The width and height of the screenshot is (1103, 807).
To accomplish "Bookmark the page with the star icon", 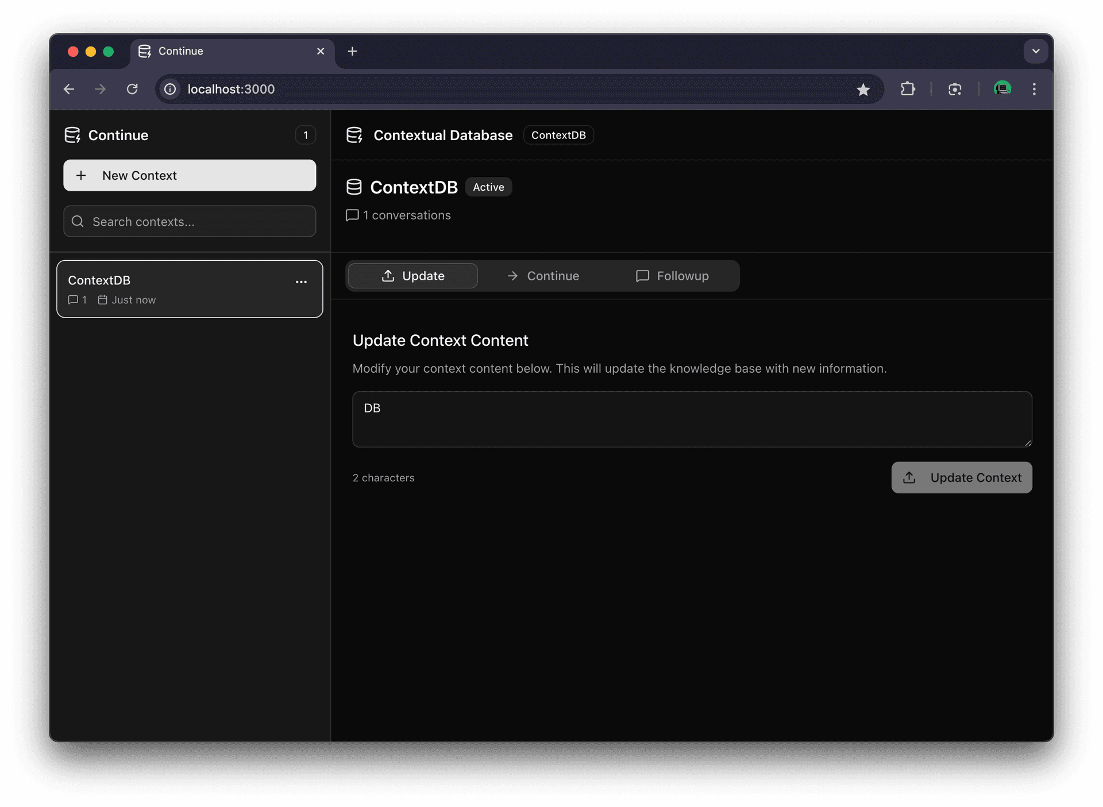I will tap(863, 90).
